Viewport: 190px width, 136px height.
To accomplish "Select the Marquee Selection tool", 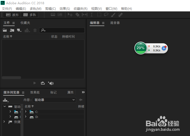I will [x=99, y=15].
